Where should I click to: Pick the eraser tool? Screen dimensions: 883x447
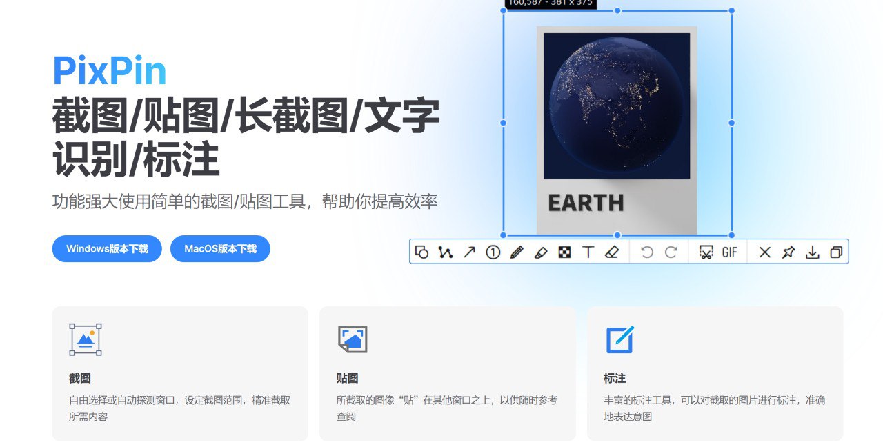612,252
